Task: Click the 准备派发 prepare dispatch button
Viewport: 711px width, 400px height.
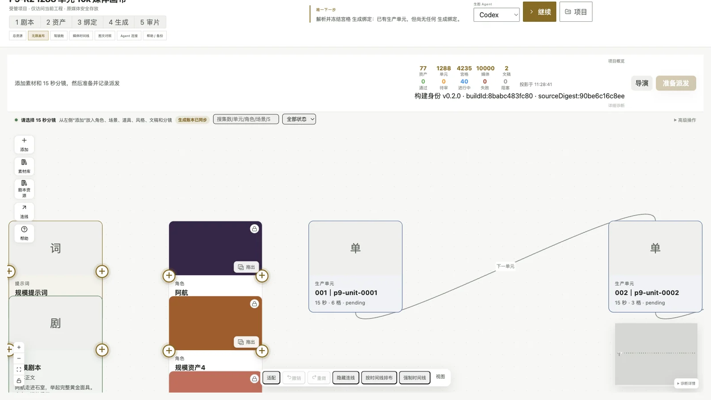Action: (676, 83)
